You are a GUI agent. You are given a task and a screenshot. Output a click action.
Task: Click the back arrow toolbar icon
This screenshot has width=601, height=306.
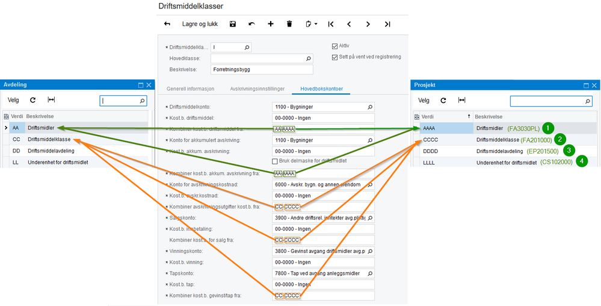(167, 24)
